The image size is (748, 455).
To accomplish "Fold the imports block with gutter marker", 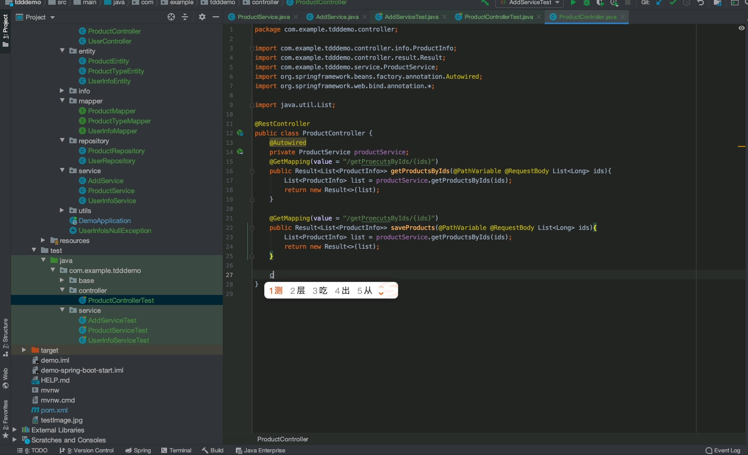I will (252, 48).
